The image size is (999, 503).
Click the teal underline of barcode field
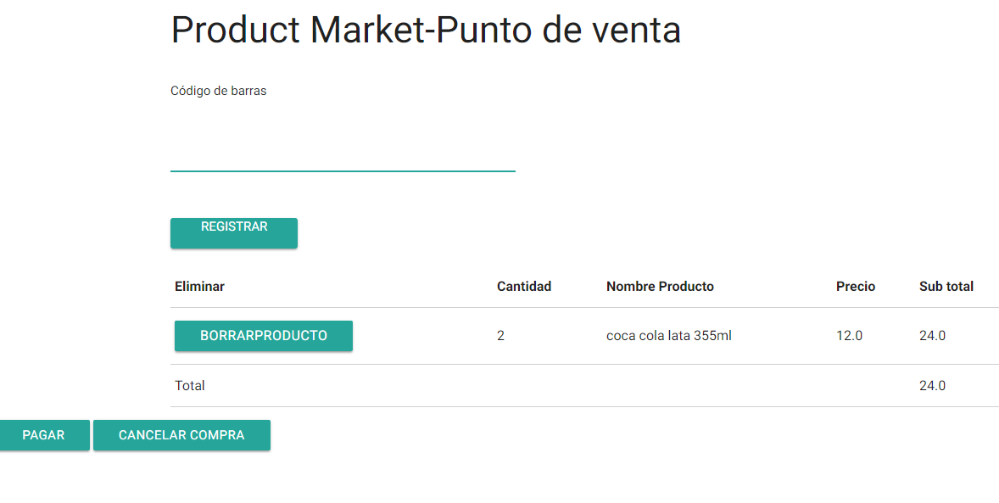tap(343, 170)
